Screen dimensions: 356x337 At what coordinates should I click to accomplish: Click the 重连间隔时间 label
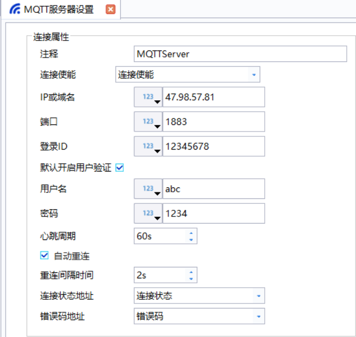[67, 275]
